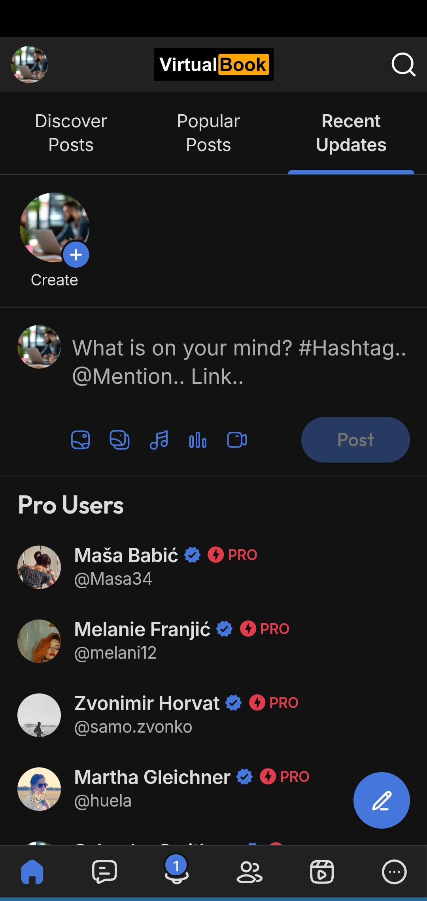
Task: Add video using the camera icon
Action: 237,440
